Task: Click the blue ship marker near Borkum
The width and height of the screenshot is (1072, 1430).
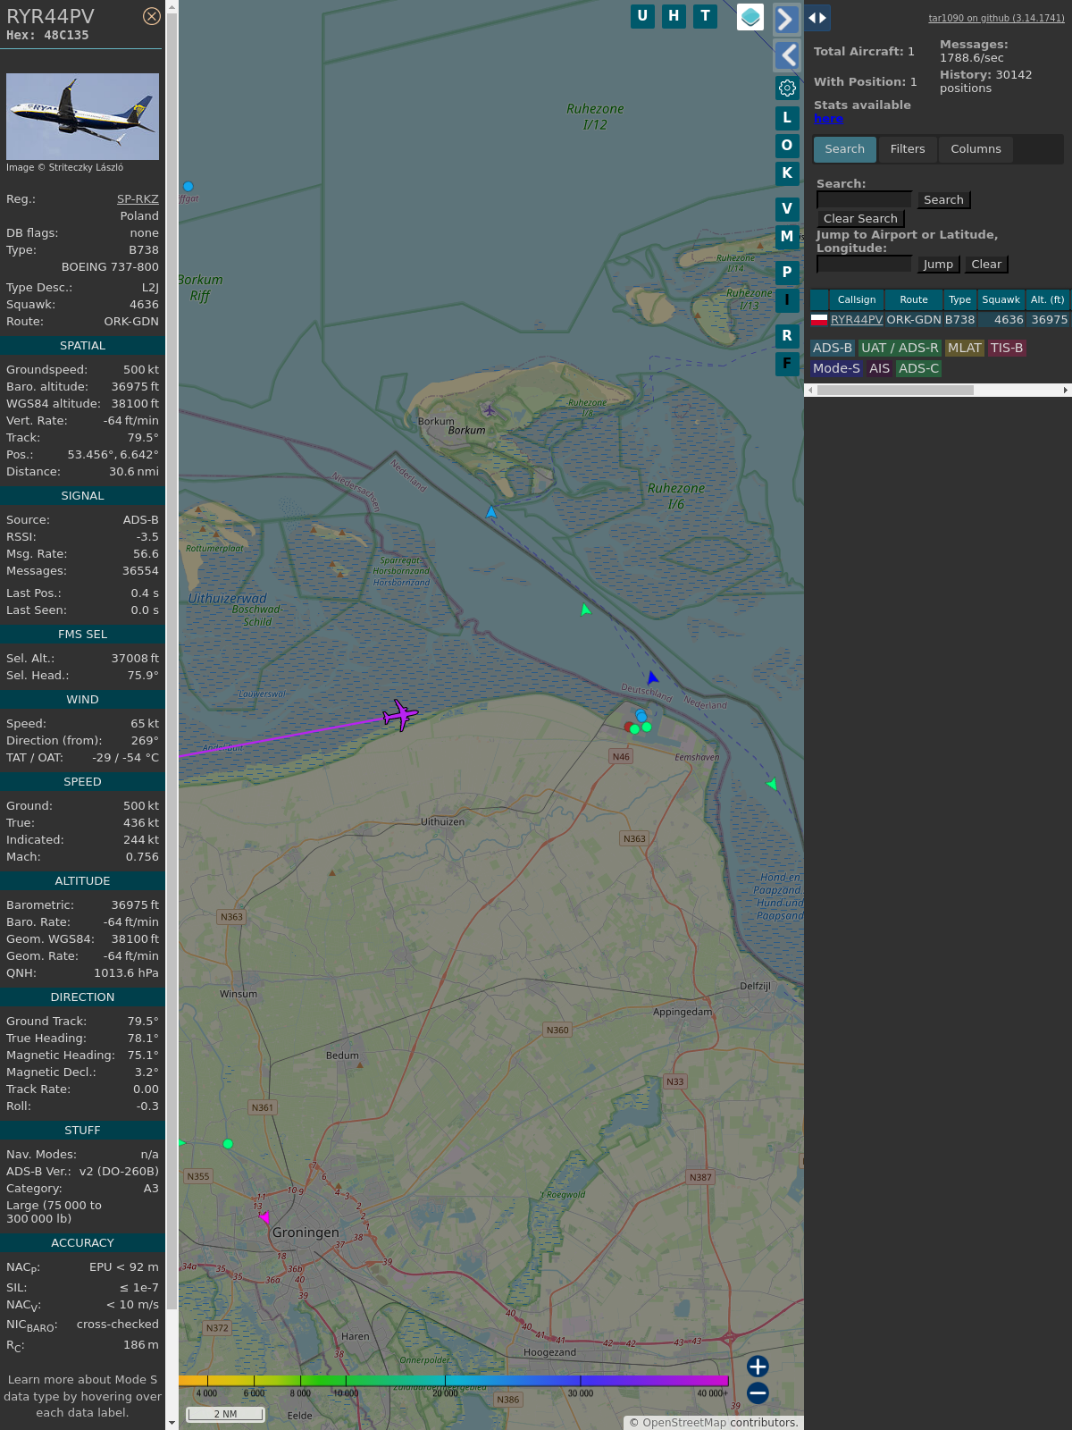Action: tap(491, 512)
